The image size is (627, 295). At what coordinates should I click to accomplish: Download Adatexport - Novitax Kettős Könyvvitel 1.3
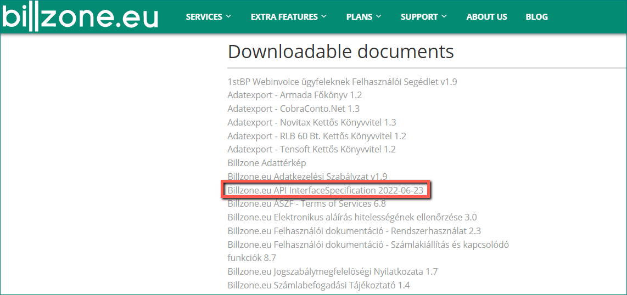pyautogui.click(x=312, y=122)
